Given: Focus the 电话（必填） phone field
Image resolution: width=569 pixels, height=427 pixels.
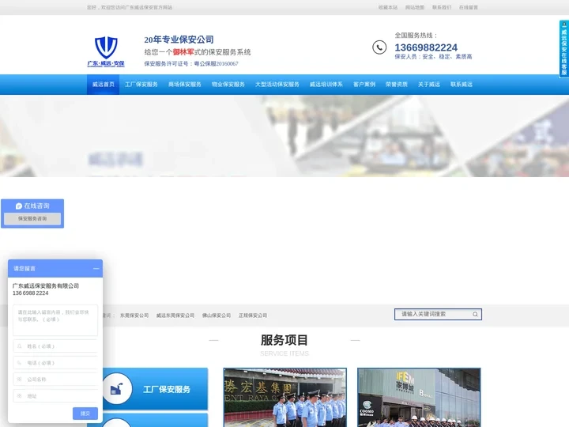Looking at the screenshot, I should (55, 363).
